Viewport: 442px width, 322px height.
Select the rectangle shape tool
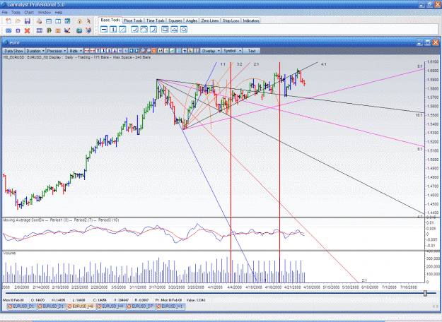pyautogui.click(x=165, y=29)
